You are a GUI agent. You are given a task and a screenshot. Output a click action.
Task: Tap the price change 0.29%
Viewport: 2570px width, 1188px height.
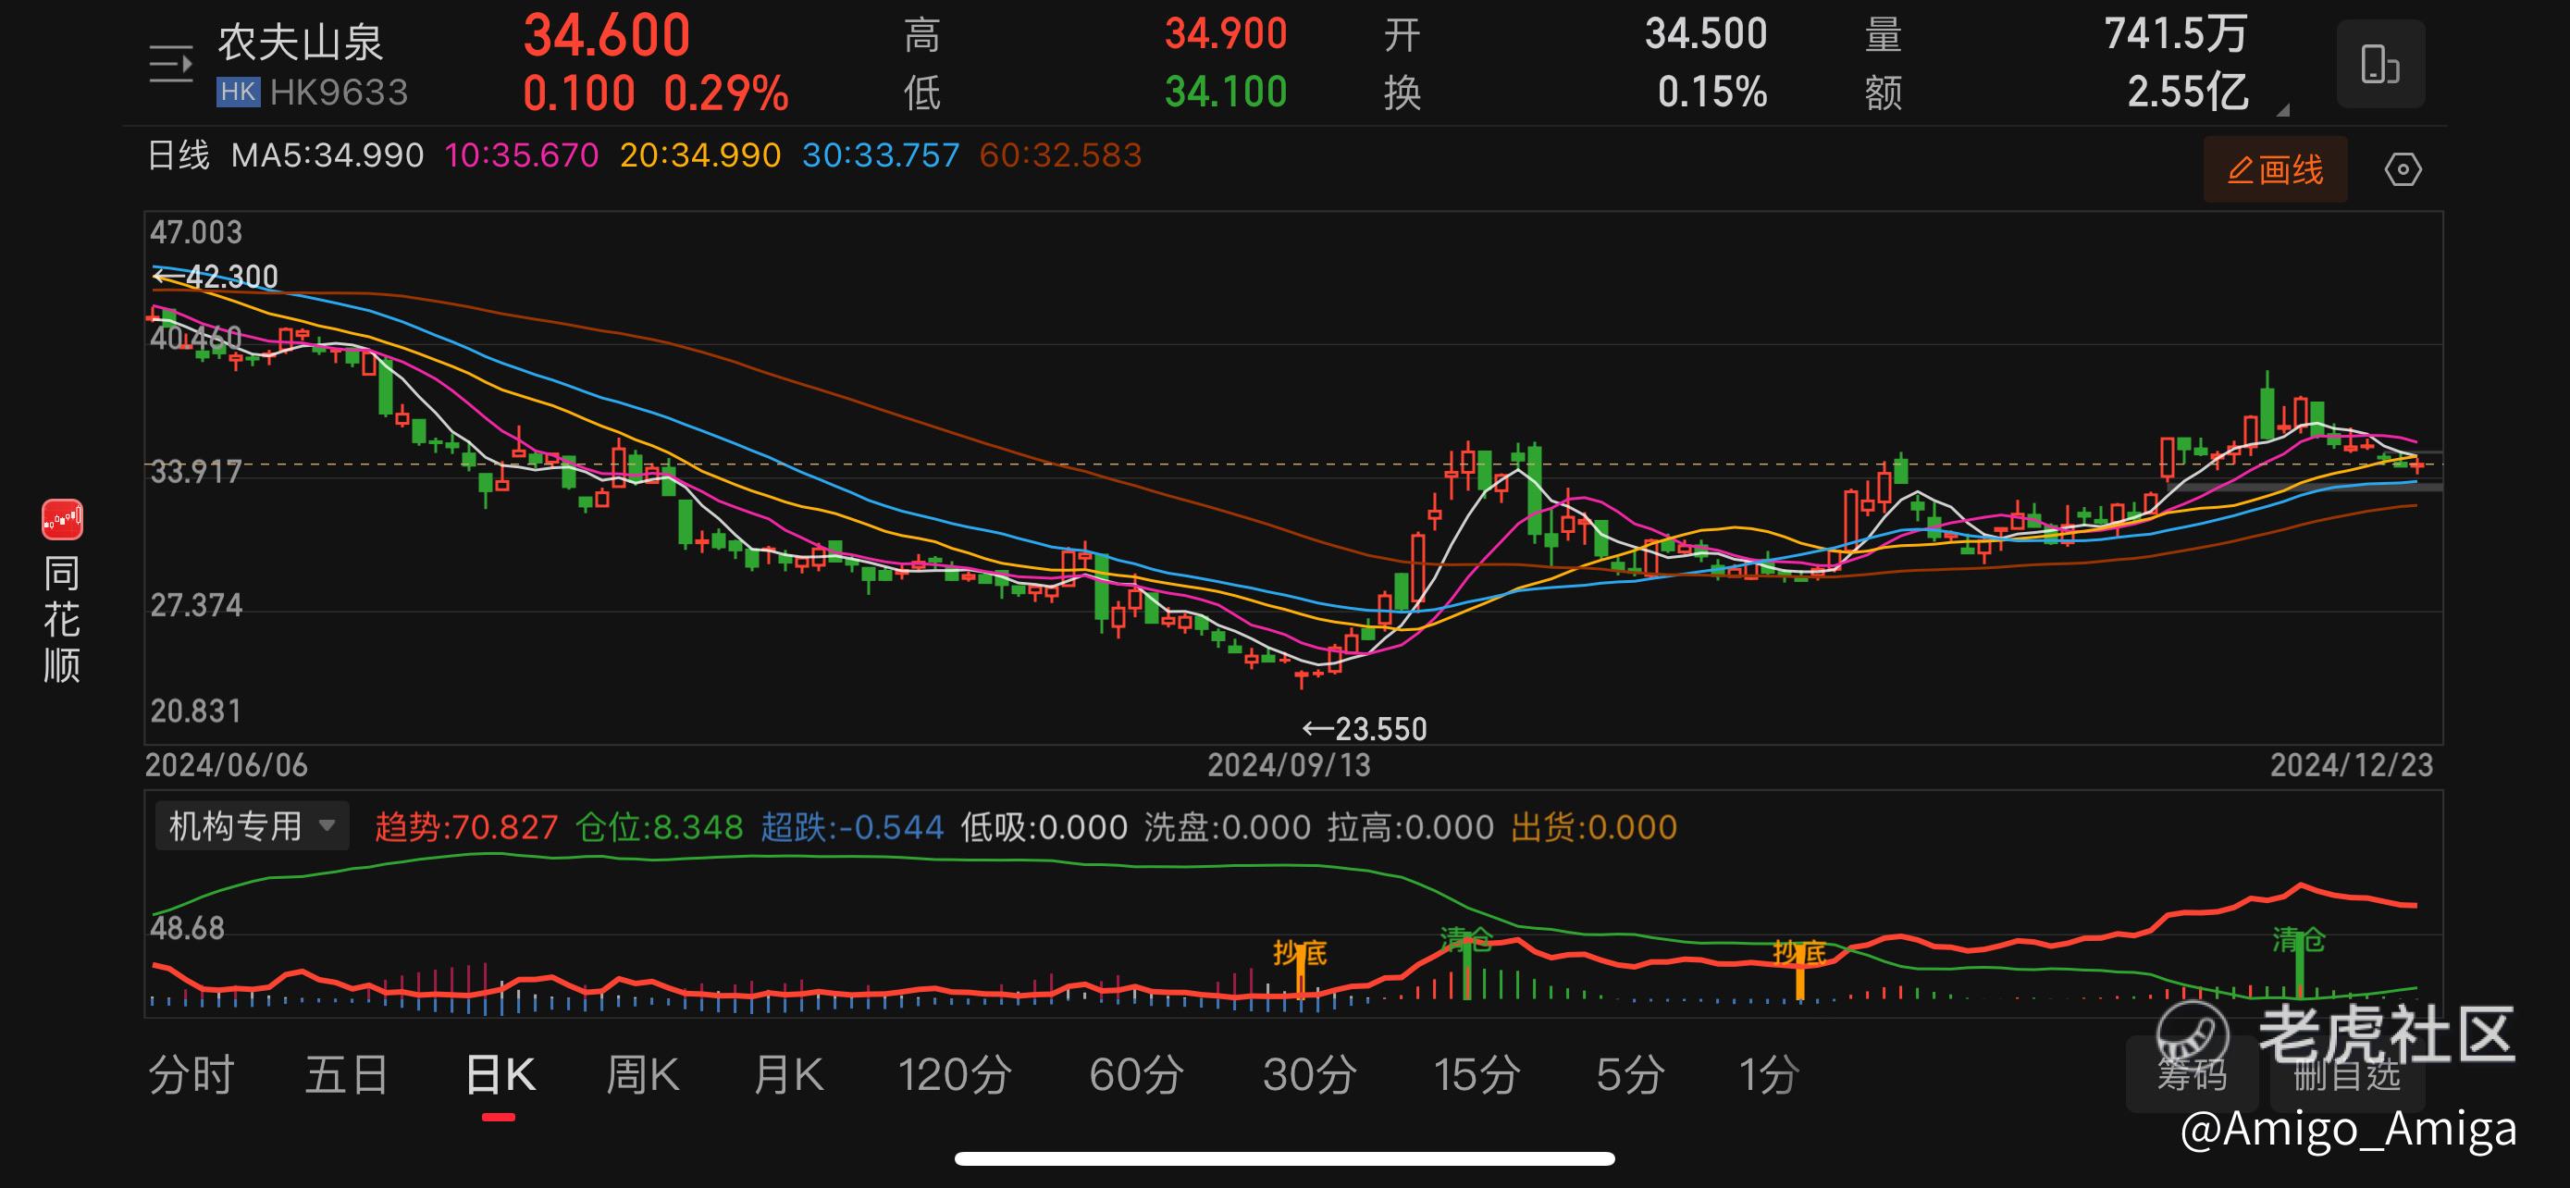726,93
